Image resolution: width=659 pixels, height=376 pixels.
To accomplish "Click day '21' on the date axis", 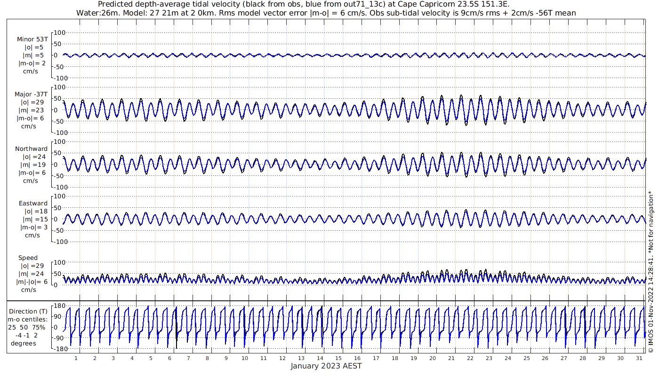I will 451,358.
